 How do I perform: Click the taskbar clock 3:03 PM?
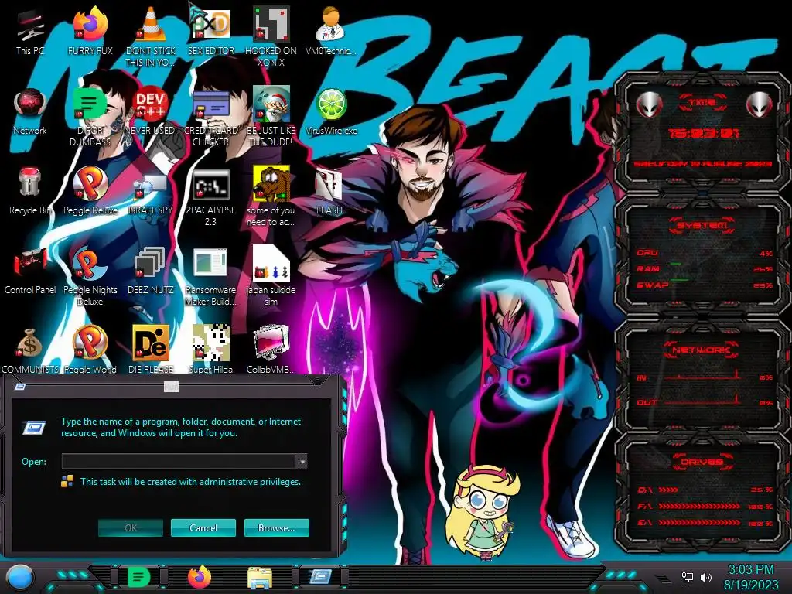pyautogui.click(x=751, y=570)
